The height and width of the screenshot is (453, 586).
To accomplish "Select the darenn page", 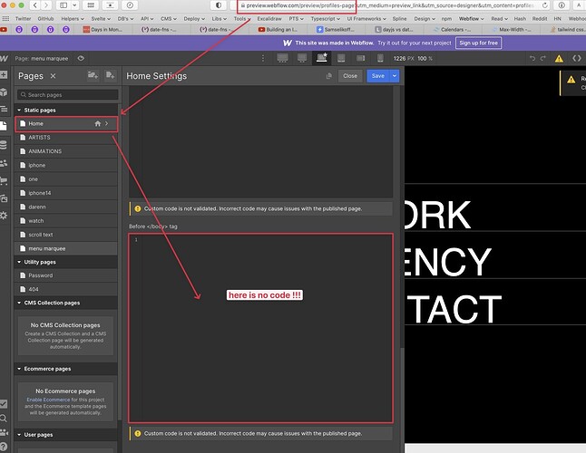I will 66,207.
